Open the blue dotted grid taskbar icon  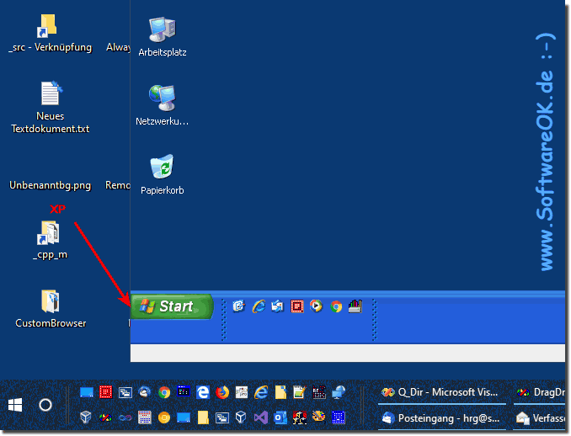point(339,417)
